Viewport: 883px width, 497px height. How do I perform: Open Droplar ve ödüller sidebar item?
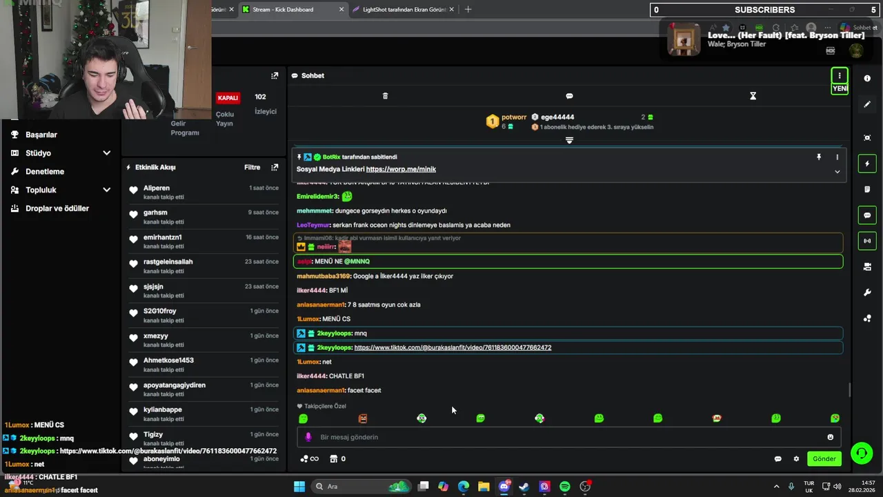(x=57, y=208)
